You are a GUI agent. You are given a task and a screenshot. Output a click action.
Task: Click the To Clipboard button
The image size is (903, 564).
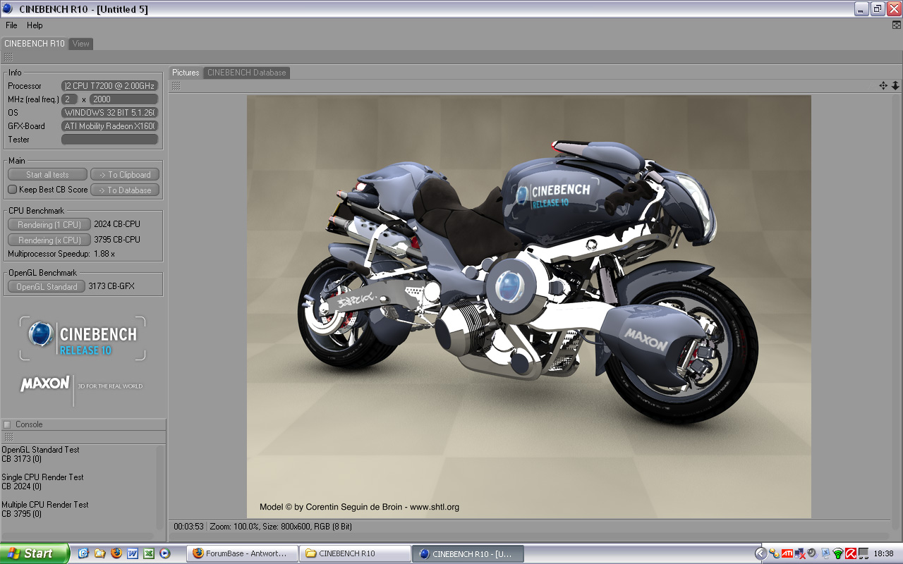point(125,175)
